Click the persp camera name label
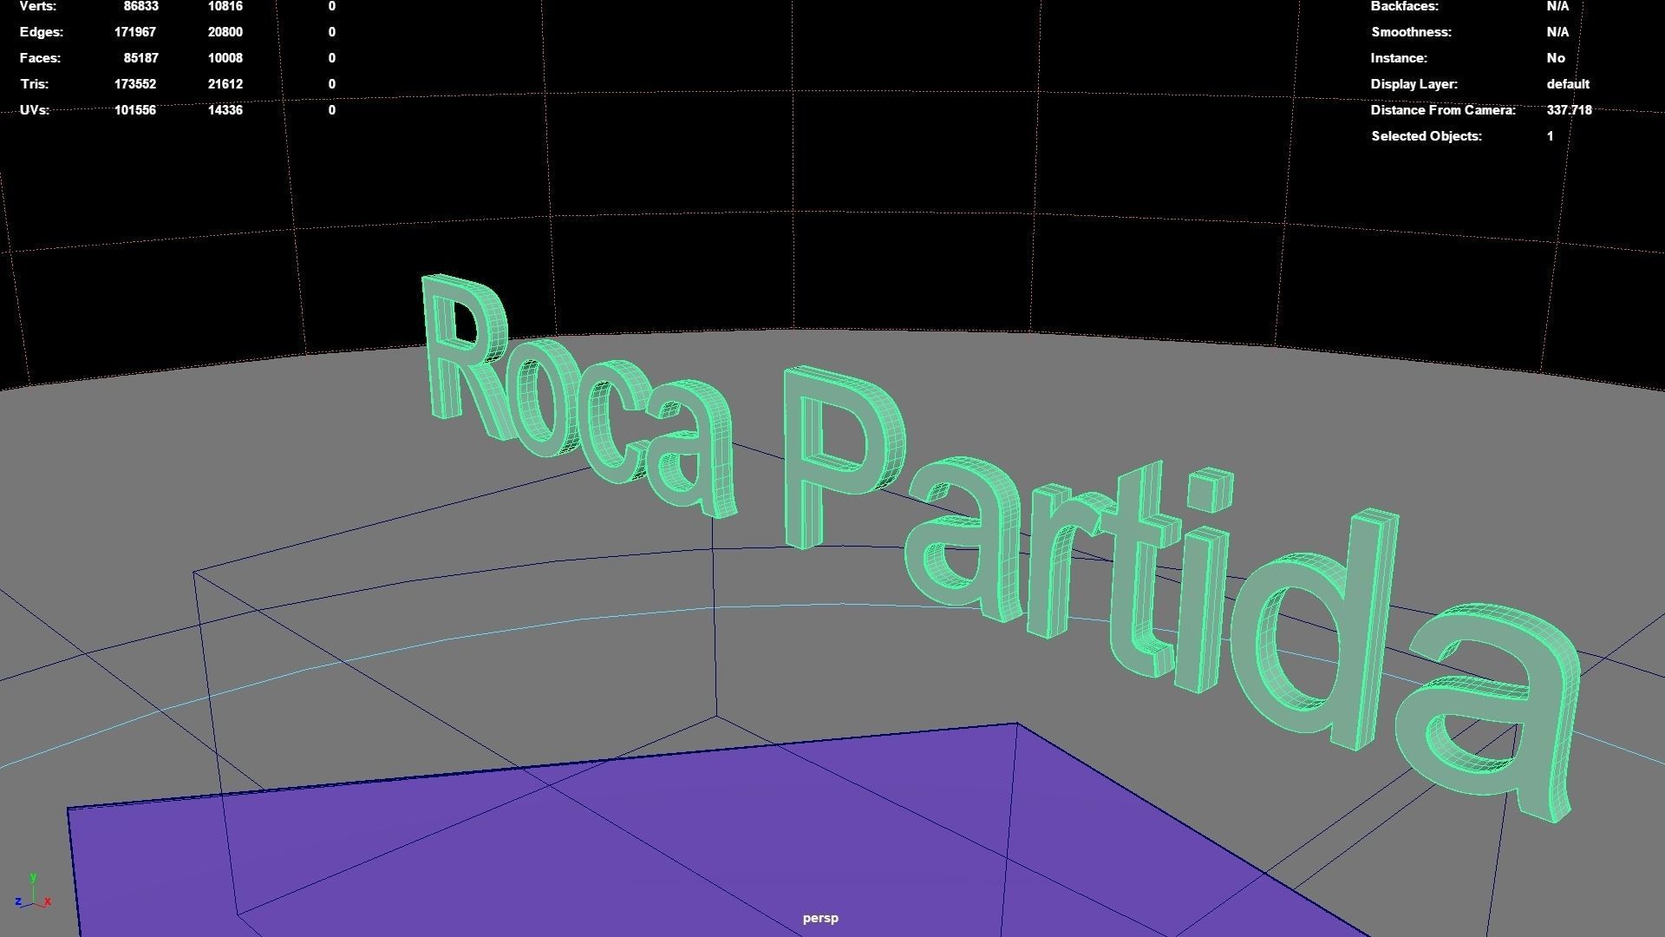This screenshot has width=1665, height=937. [x=820, y=918]
